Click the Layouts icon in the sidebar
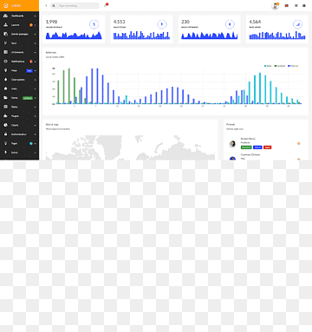The image size is (312, 332). pos(5,25)
